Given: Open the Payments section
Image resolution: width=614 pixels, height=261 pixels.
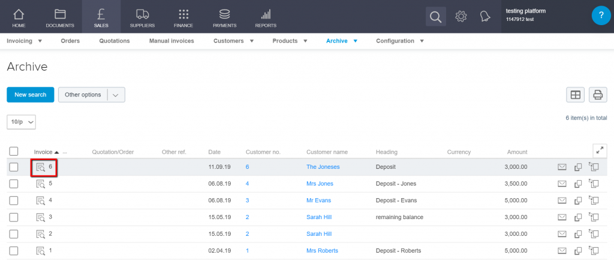Looking at the screenshot, I should 224,19.
